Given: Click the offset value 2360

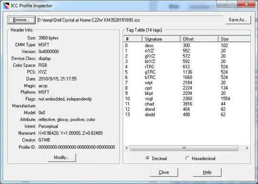Looking at the screenshot, I should click(x=187, y=99).
